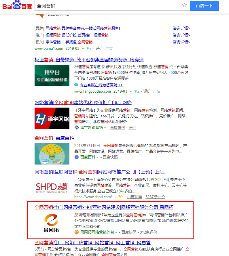Screen dimensions: 229x256
Task: Click the 泽宇网络营销 small site icon
Action: click(77, 127)
